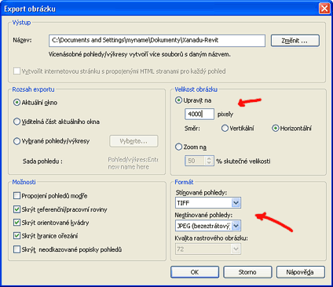Image resolution: width=333 pixels, height=287 pixels.
Task: Select Vybrané pohledy/výkresy radio button
Action: click(16, 141)
